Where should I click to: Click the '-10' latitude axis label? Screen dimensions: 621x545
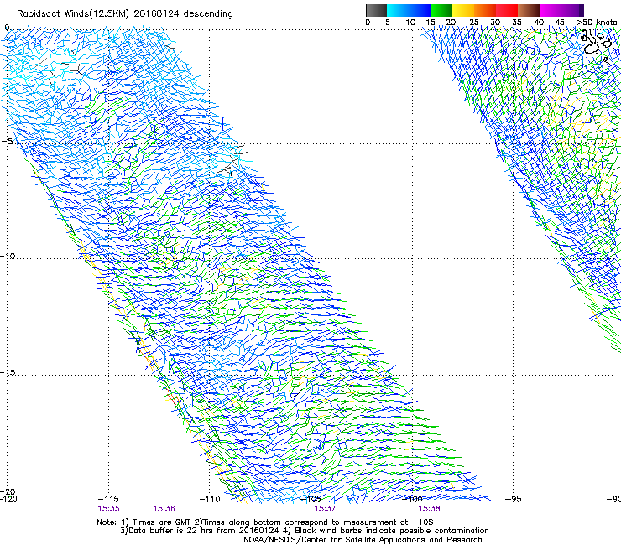pos(8,256)
